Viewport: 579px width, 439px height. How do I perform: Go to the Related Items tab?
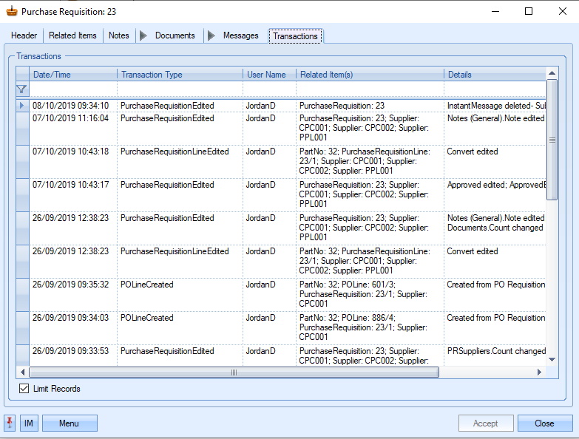click(72, 35)
